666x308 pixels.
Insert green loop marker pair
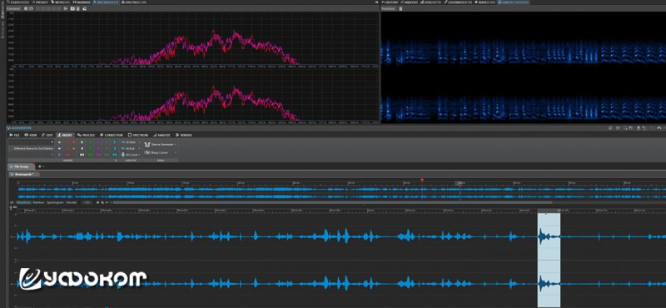90,155
